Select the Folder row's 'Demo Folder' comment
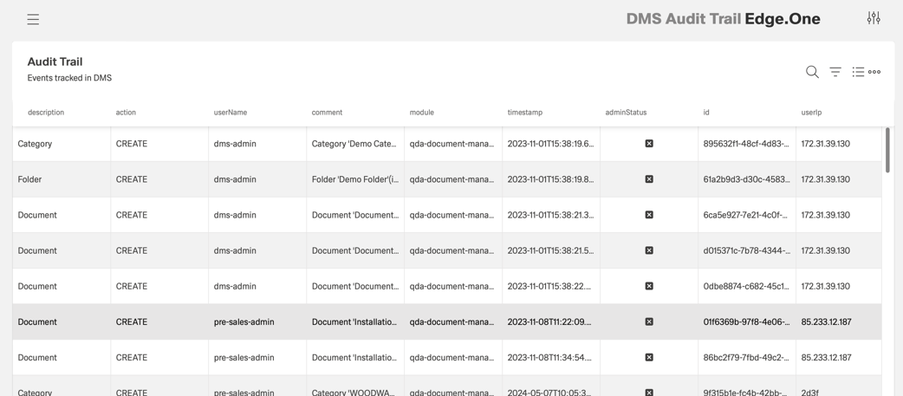 coord(354,179)
